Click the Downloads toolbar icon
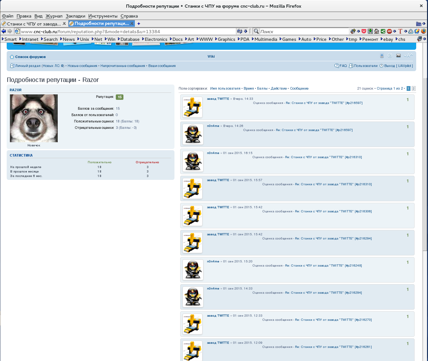Viewport: 428px width, 361px height. click(370, 31)
